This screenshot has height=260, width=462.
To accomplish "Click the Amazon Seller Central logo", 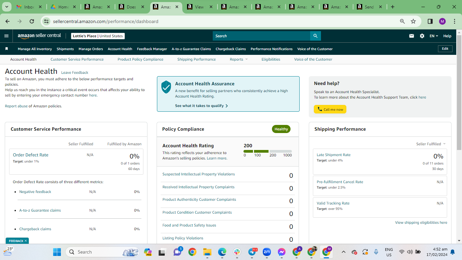I will pyautogui.click(x=39, y=36).
